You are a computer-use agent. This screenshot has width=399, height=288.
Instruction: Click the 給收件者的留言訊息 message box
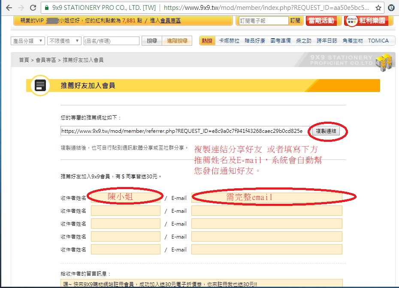202,283
